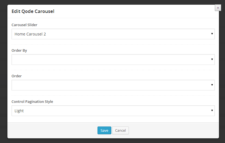Click the Order By dropdown arrow
Image resolution: width=225 pixels, height=143 pixels.
coord(212,59)
